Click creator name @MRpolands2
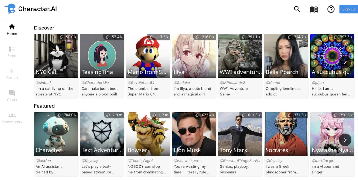 tap(232, 83)
